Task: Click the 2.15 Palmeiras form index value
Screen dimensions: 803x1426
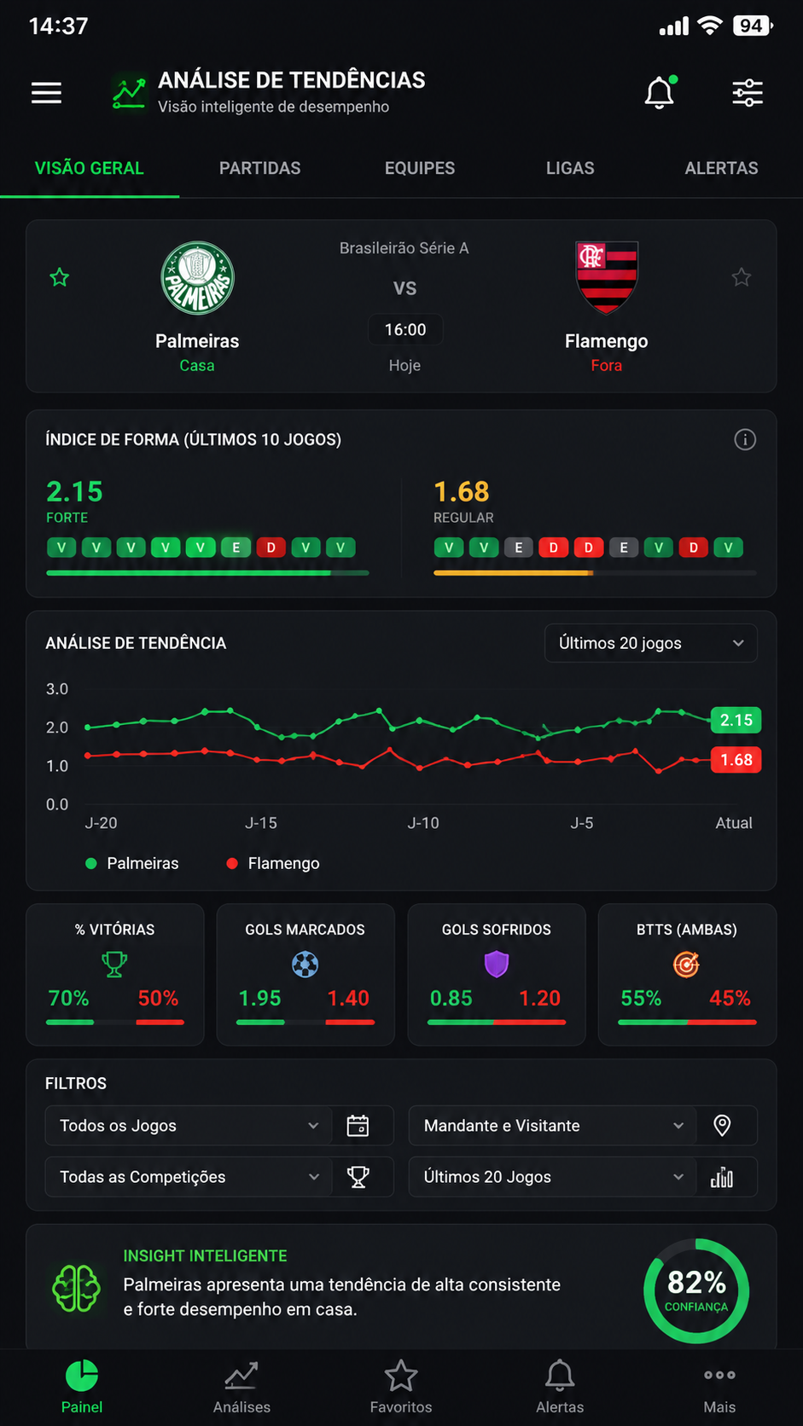Action: (74, 492)
